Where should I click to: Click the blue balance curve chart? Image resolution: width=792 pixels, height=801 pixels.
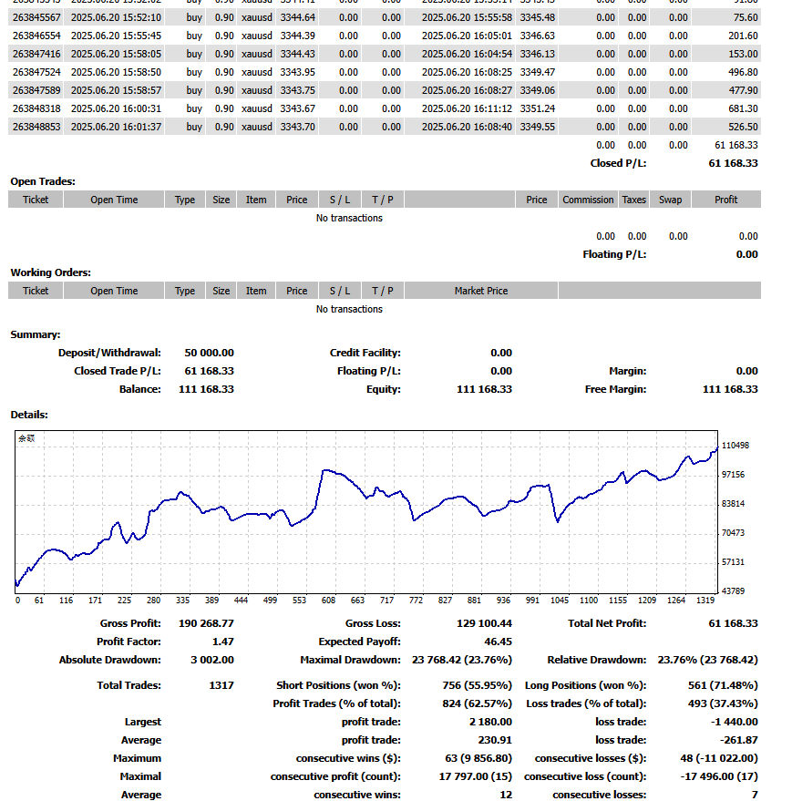366,512
